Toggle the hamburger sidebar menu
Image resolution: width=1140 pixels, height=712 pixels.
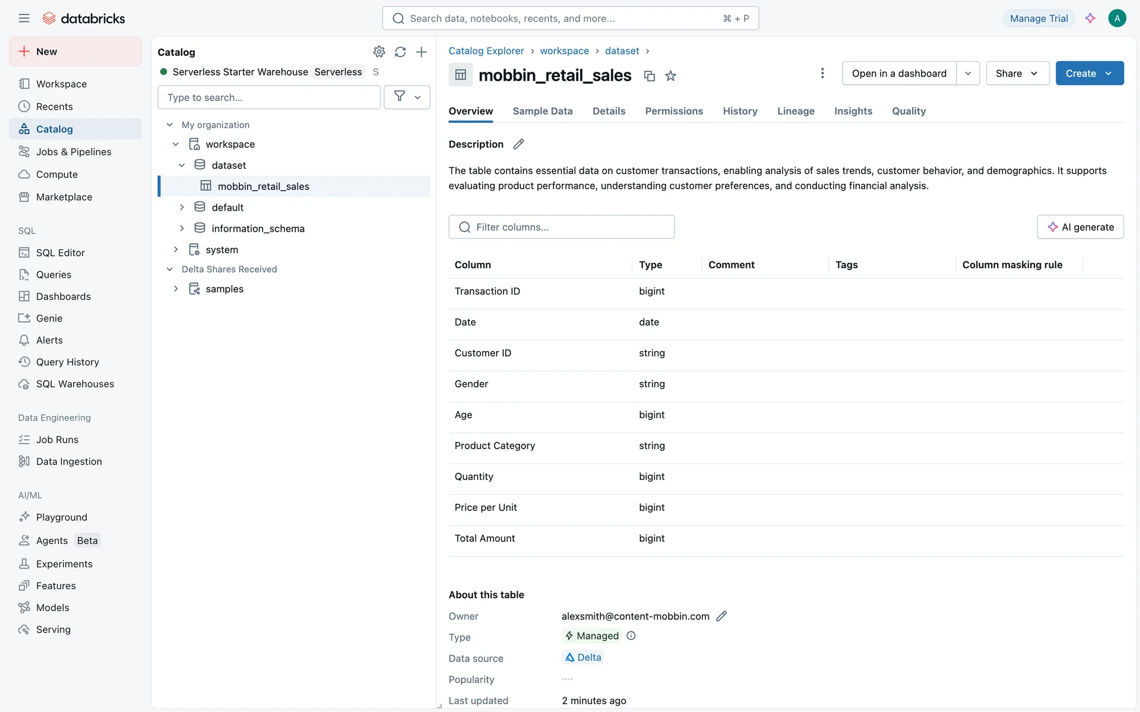pos(24,18)
